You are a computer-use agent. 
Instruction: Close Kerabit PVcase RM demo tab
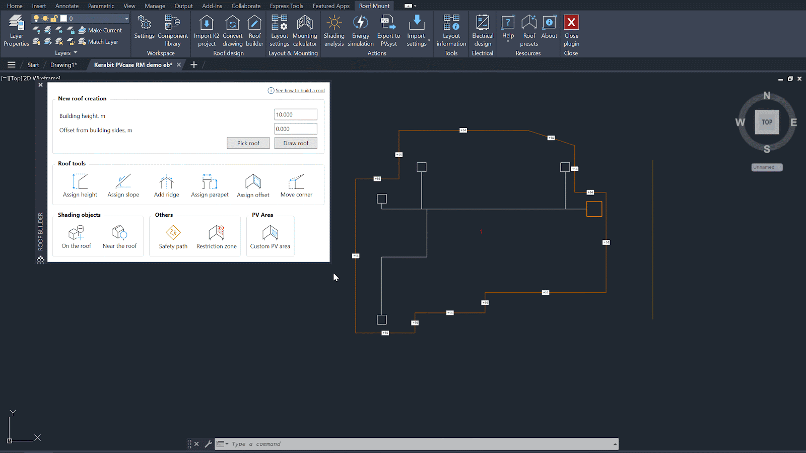click(x=178, y=64)
